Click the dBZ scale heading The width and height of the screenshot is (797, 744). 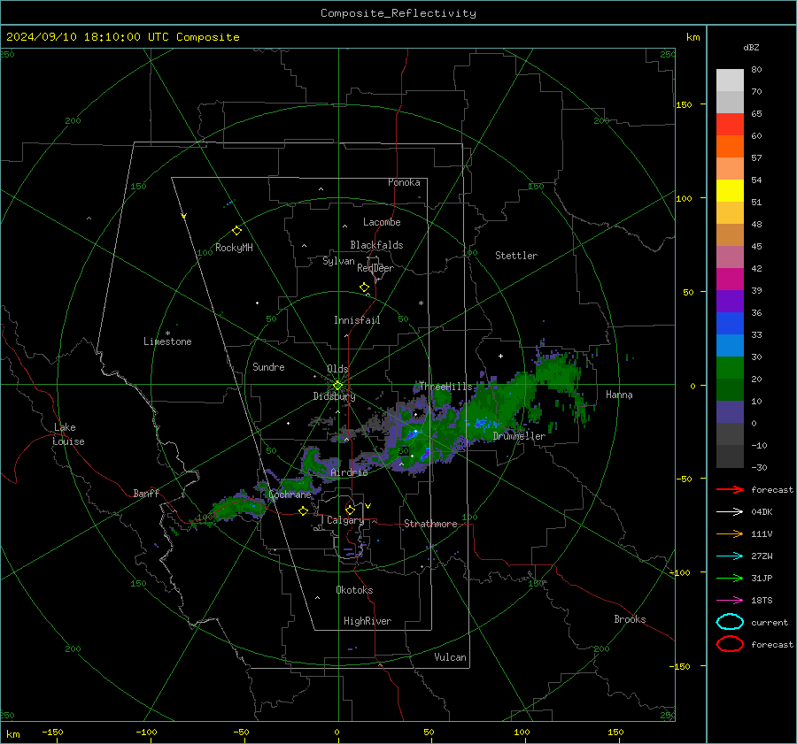(x=751, y=47)
